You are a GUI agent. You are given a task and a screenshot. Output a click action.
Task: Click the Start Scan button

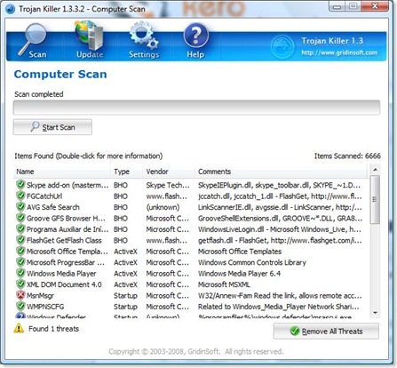(52, 127)
